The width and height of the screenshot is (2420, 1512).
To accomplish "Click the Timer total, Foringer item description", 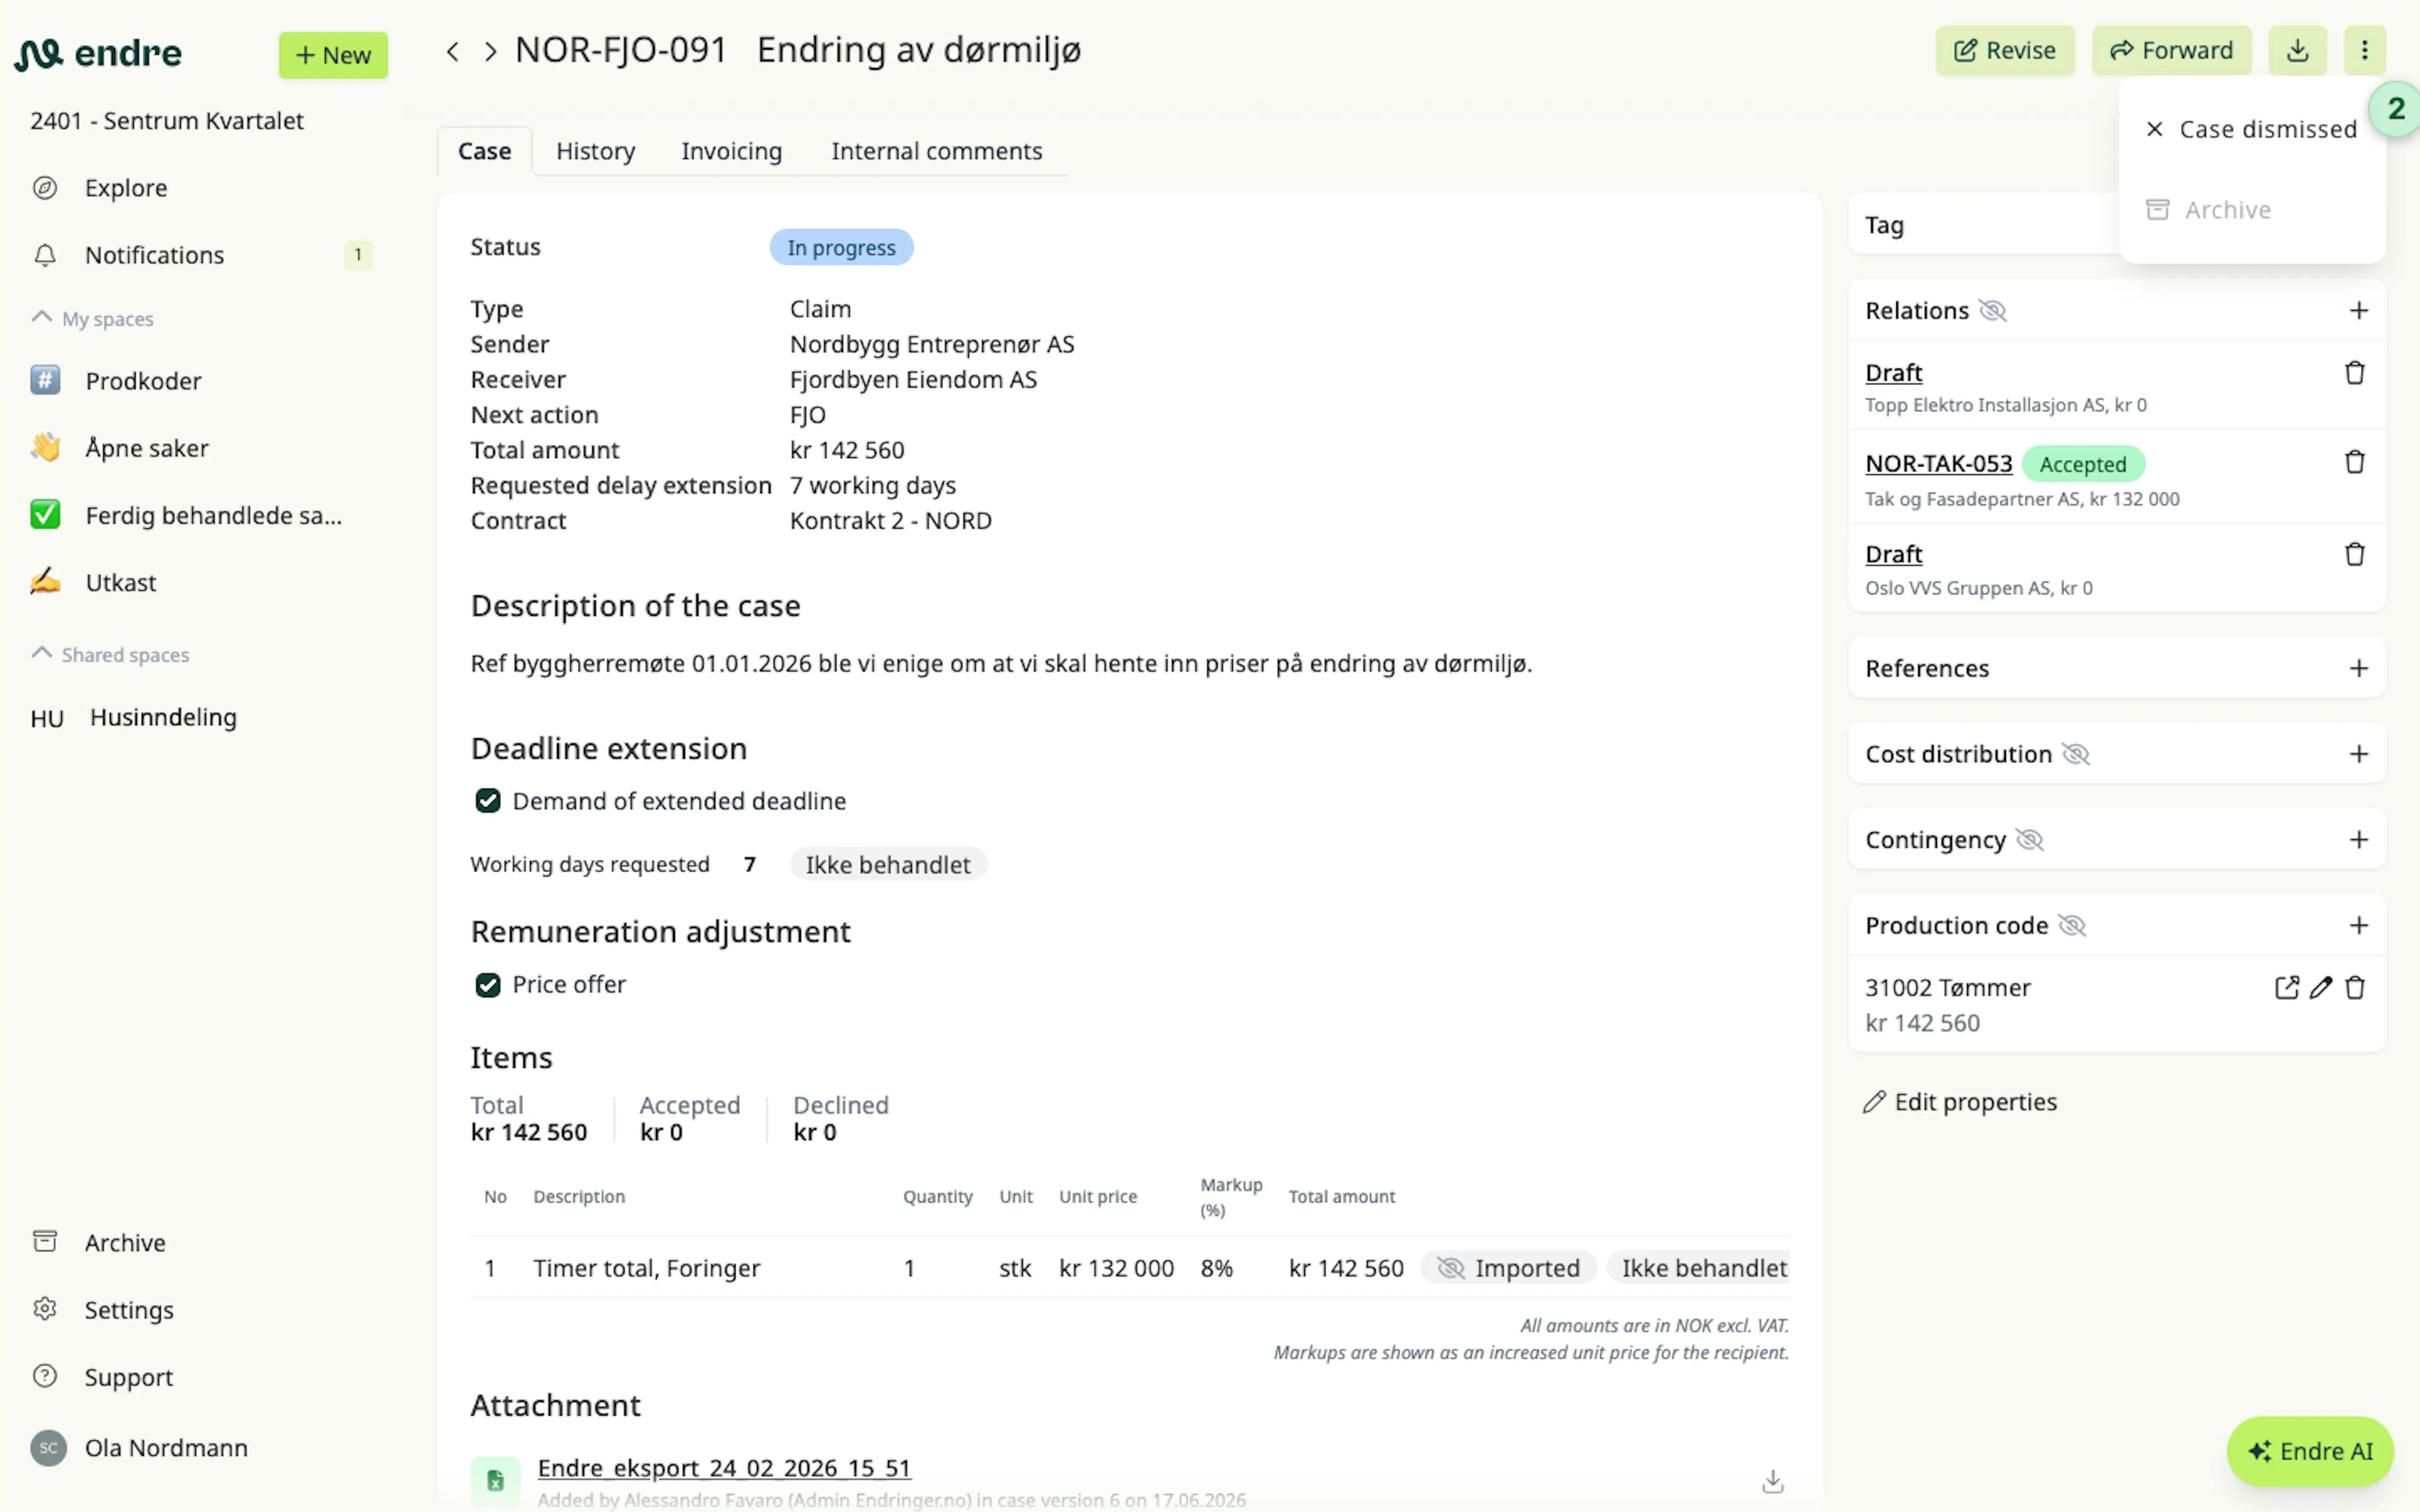I will pyautogui.click(x=646, y=1268).
